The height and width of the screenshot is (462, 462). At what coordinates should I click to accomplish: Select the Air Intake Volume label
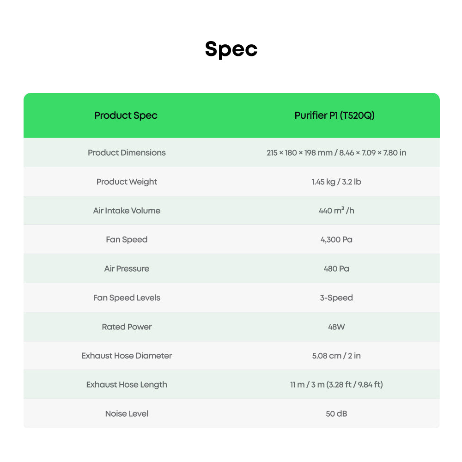pyautogui.click(x=127, y=211)
